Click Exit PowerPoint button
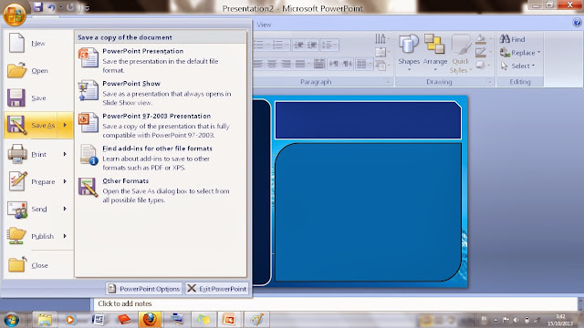Screen dimensions: 584x328 coord(217,289)
